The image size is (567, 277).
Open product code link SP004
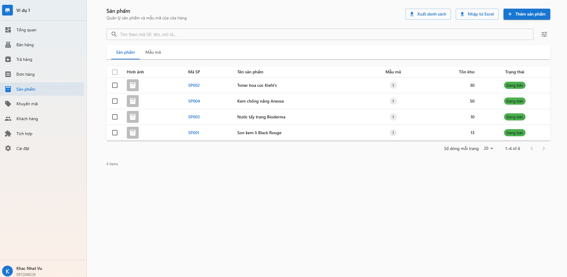pos(194,101)
